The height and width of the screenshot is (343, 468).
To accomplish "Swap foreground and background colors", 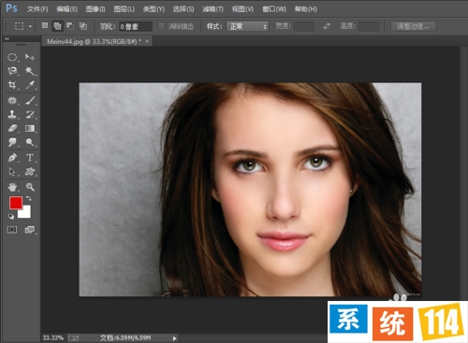I will coord(29,198).
